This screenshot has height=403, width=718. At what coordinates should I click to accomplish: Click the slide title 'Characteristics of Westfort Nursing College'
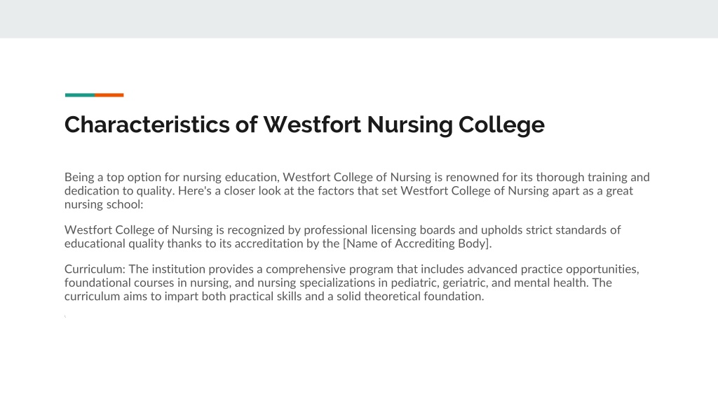pyautogui.click(x=304, y=125)
